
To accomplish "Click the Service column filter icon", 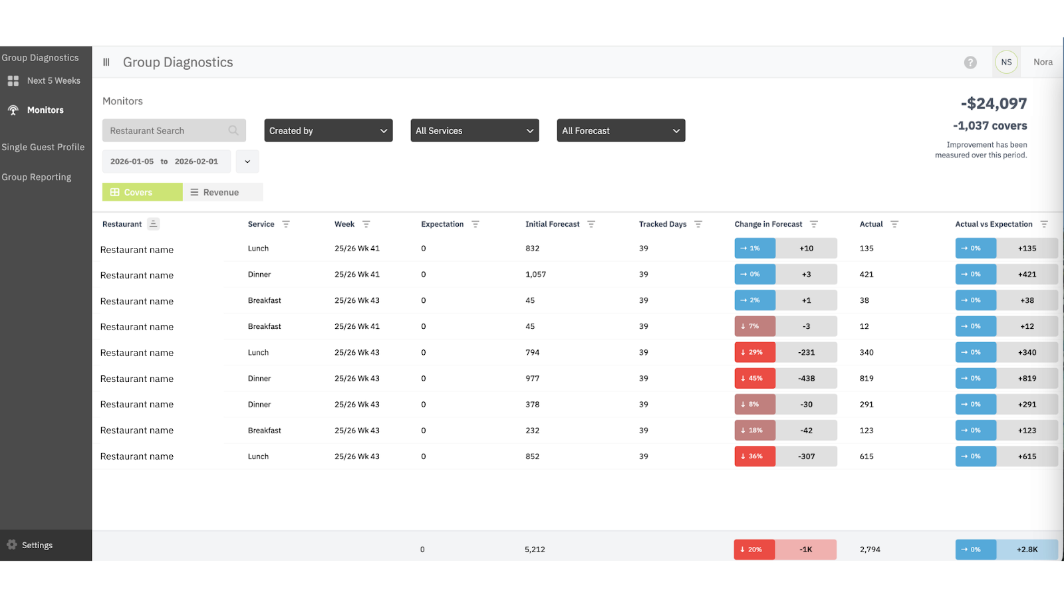I will (286, 225).
